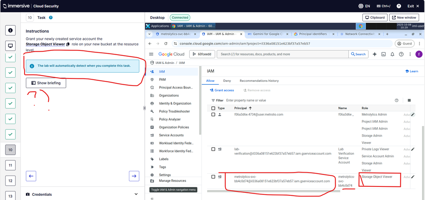Open the notifications bell
Viewport: 425px width, 200px height.
392,54
